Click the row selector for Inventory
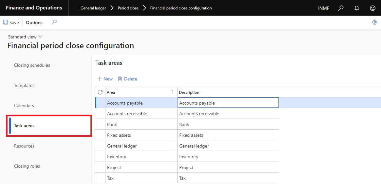The width and height of the screenshot is (381, 184). (x=100, y=157)
